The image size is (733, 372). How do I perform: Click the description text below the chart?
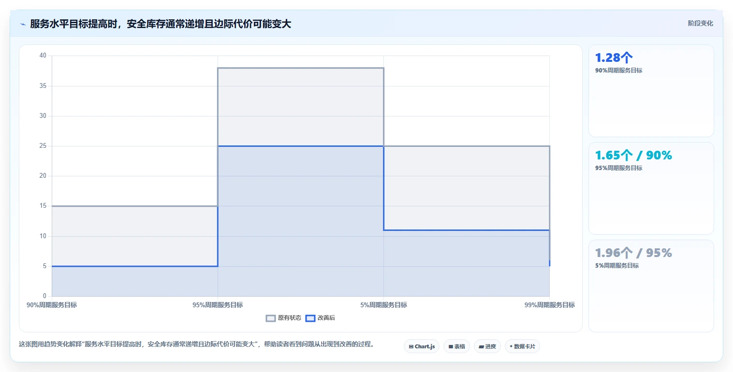(196, 344)
